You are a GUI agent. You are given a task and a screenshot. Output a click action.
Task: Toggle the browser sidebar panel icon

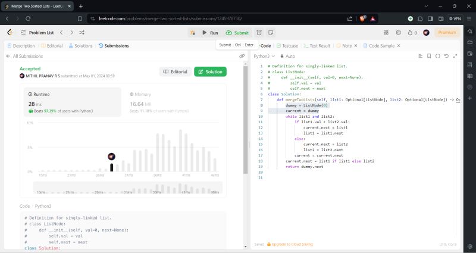click(x=430, y=18)
